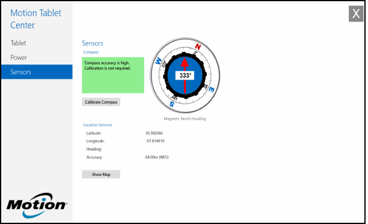
Task: Click the latitude value 30.382066
Action: (154, 133)
